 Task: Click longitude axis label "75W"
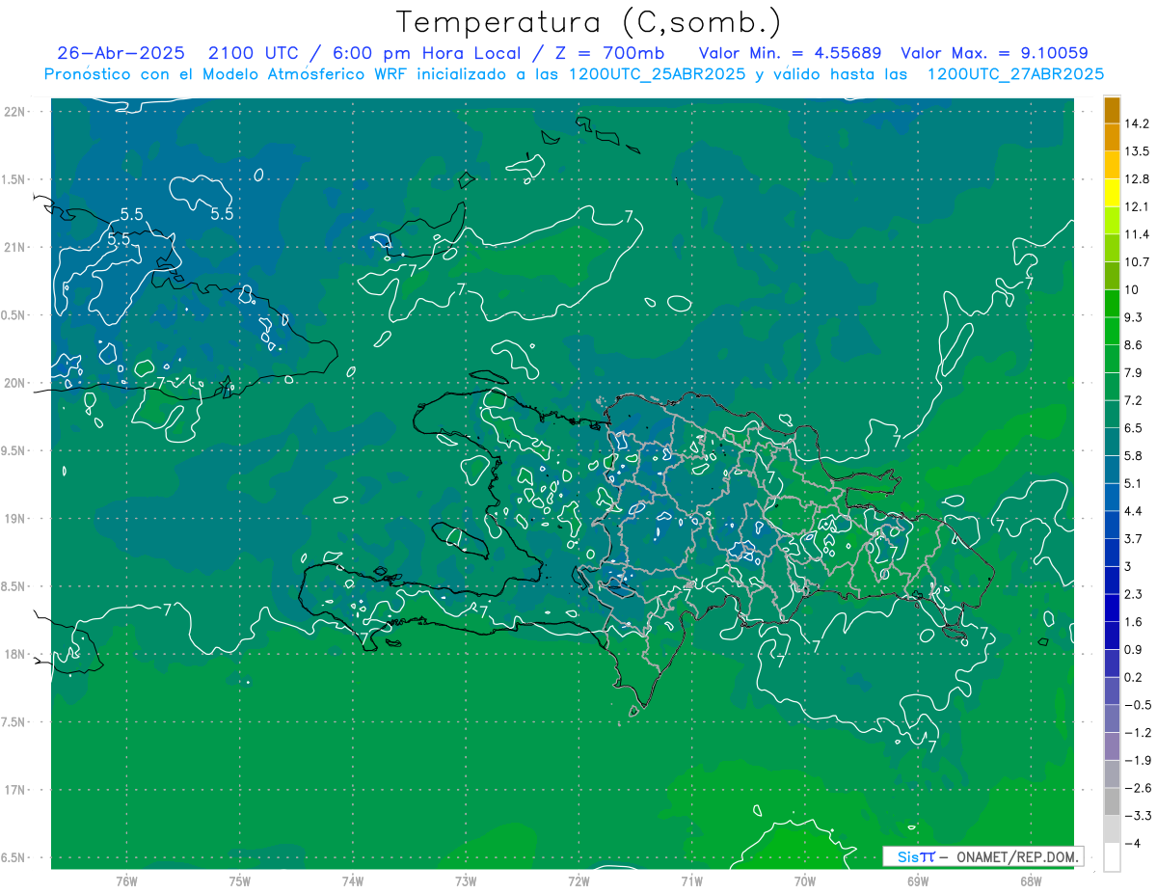(x=240, y=881)
